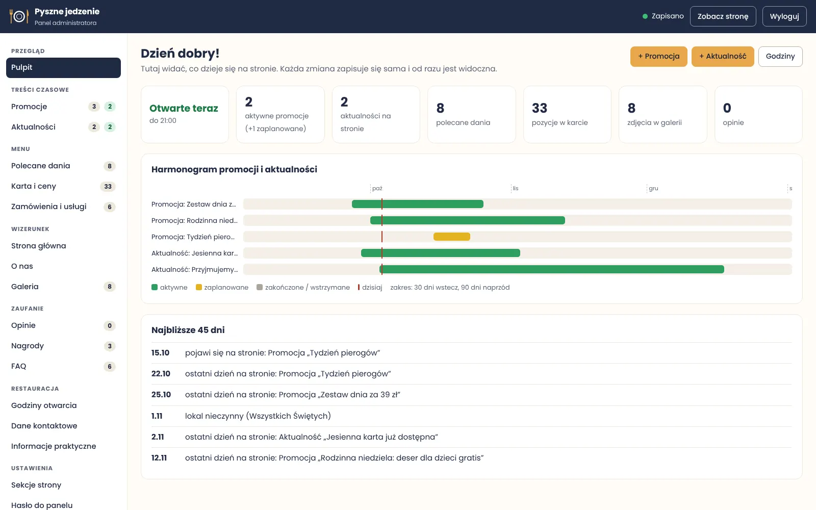816x510 pixels.
Task: Click the 0 opinie stat card
Action: [x=758, y=114]
